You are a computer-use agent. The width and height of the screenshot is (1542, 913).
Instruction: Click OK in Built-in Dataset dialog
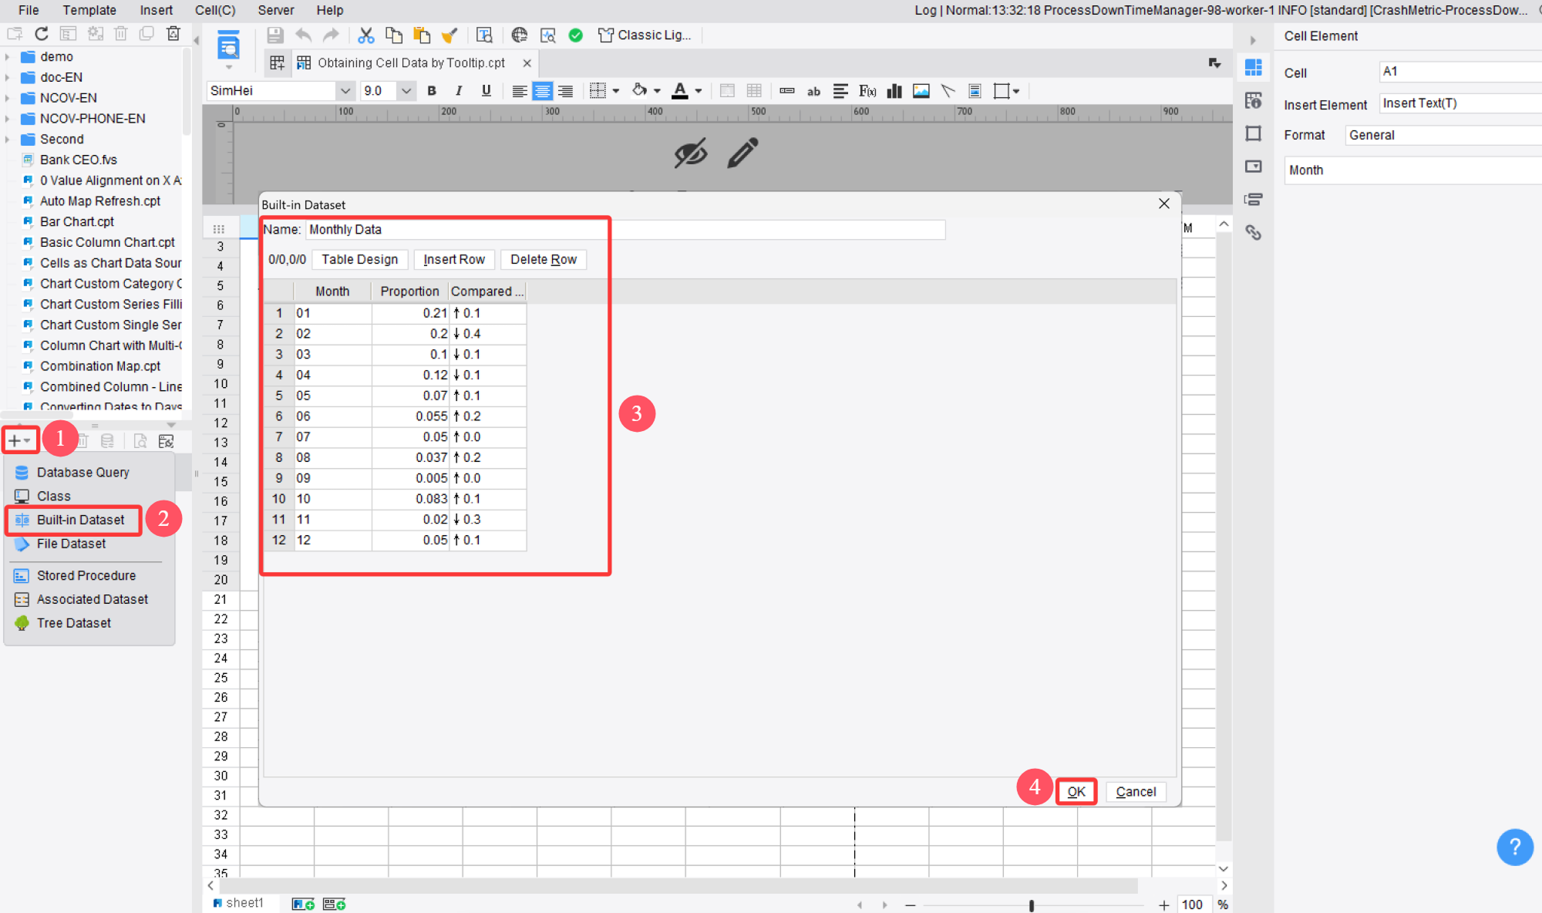pyautogui.click(x=1076, y=791)
